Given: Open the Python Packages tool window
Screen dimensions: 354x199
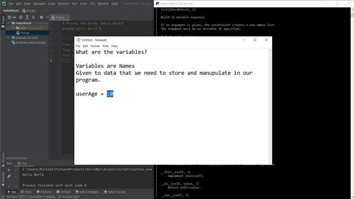Looking at the screenshot, I should [87, 192].
